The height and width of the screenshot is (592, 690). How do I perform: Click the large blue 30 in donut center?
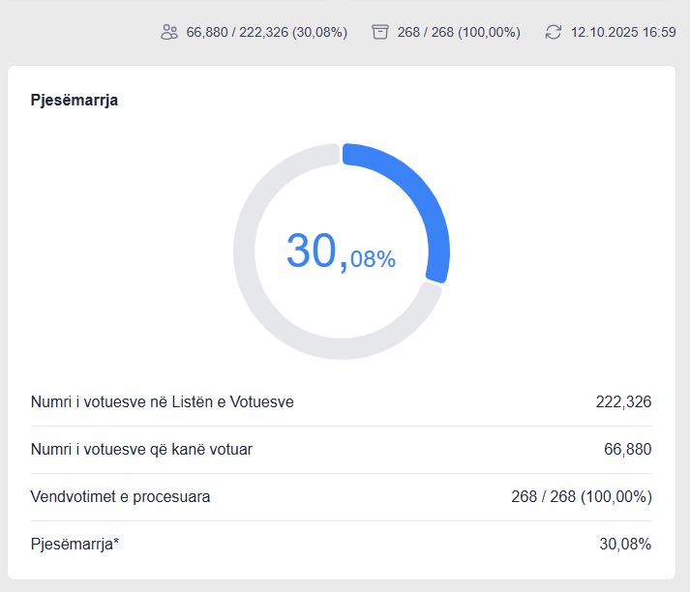(312, 252)
